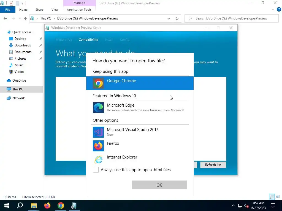
Task: Open Music folder in sidebar
Action: click(x=19, y=65)
